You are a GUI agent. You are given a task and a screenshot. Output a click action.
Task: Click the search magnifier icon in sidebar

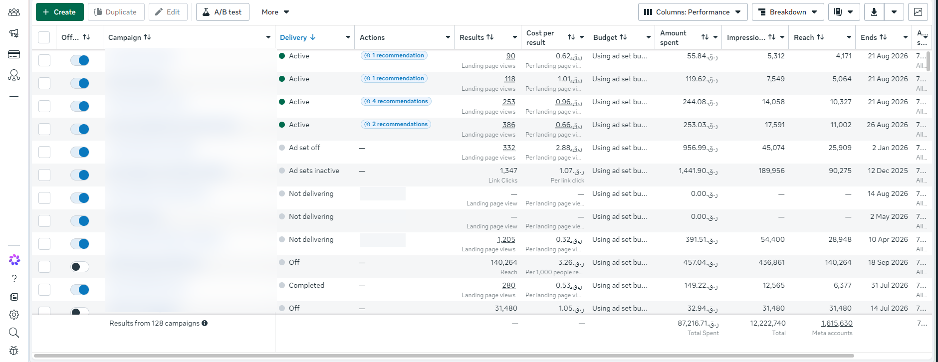14,333
